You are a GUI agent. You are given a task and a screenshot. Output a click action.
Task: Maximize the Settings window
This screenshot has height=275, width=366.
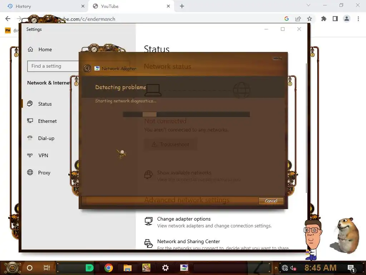click(283, 29)
